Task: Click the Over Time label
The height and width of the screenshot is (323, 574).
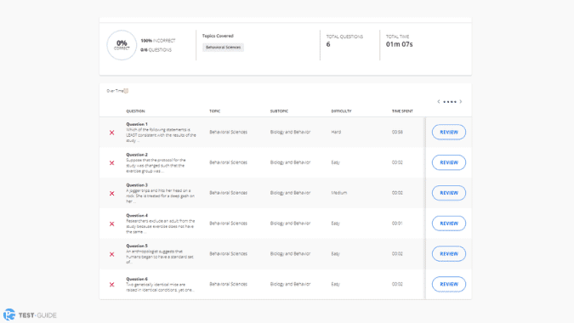Action: 115,91
